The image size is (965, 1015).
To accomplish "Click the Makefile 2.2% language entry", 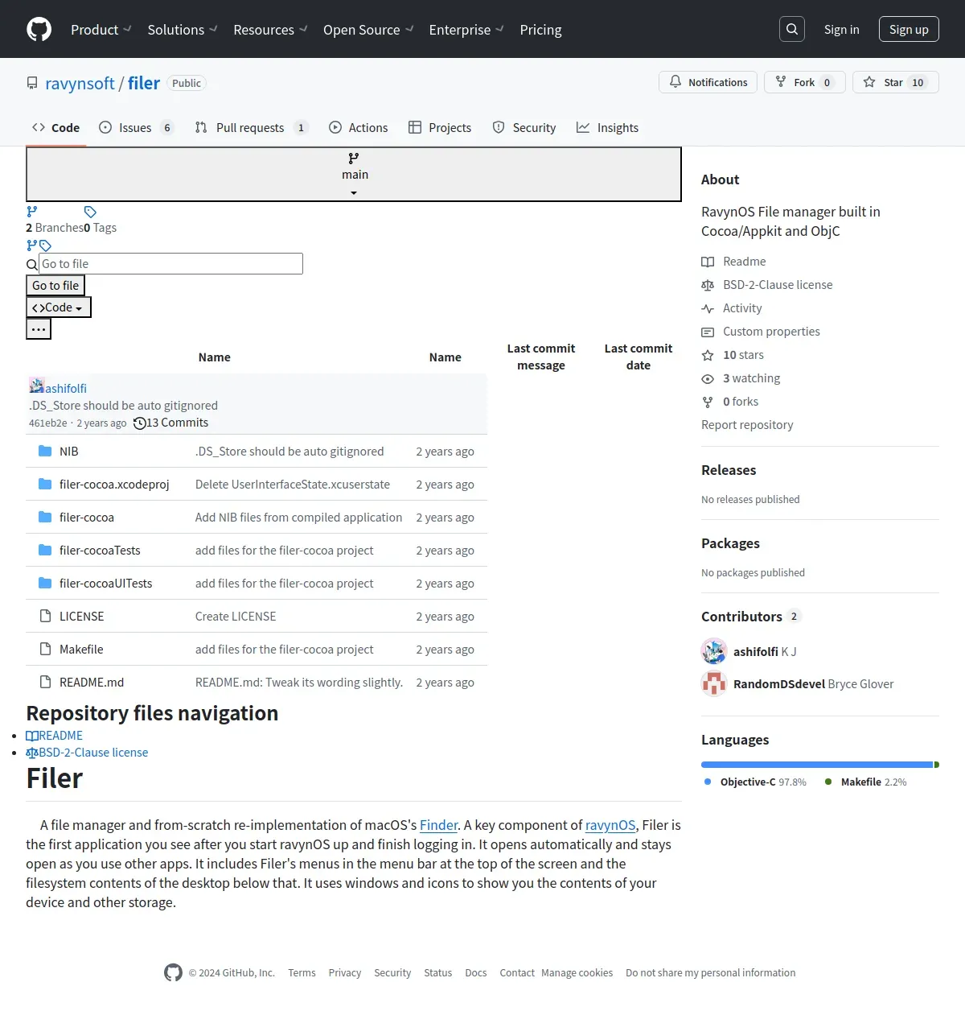I will (865, 782).
